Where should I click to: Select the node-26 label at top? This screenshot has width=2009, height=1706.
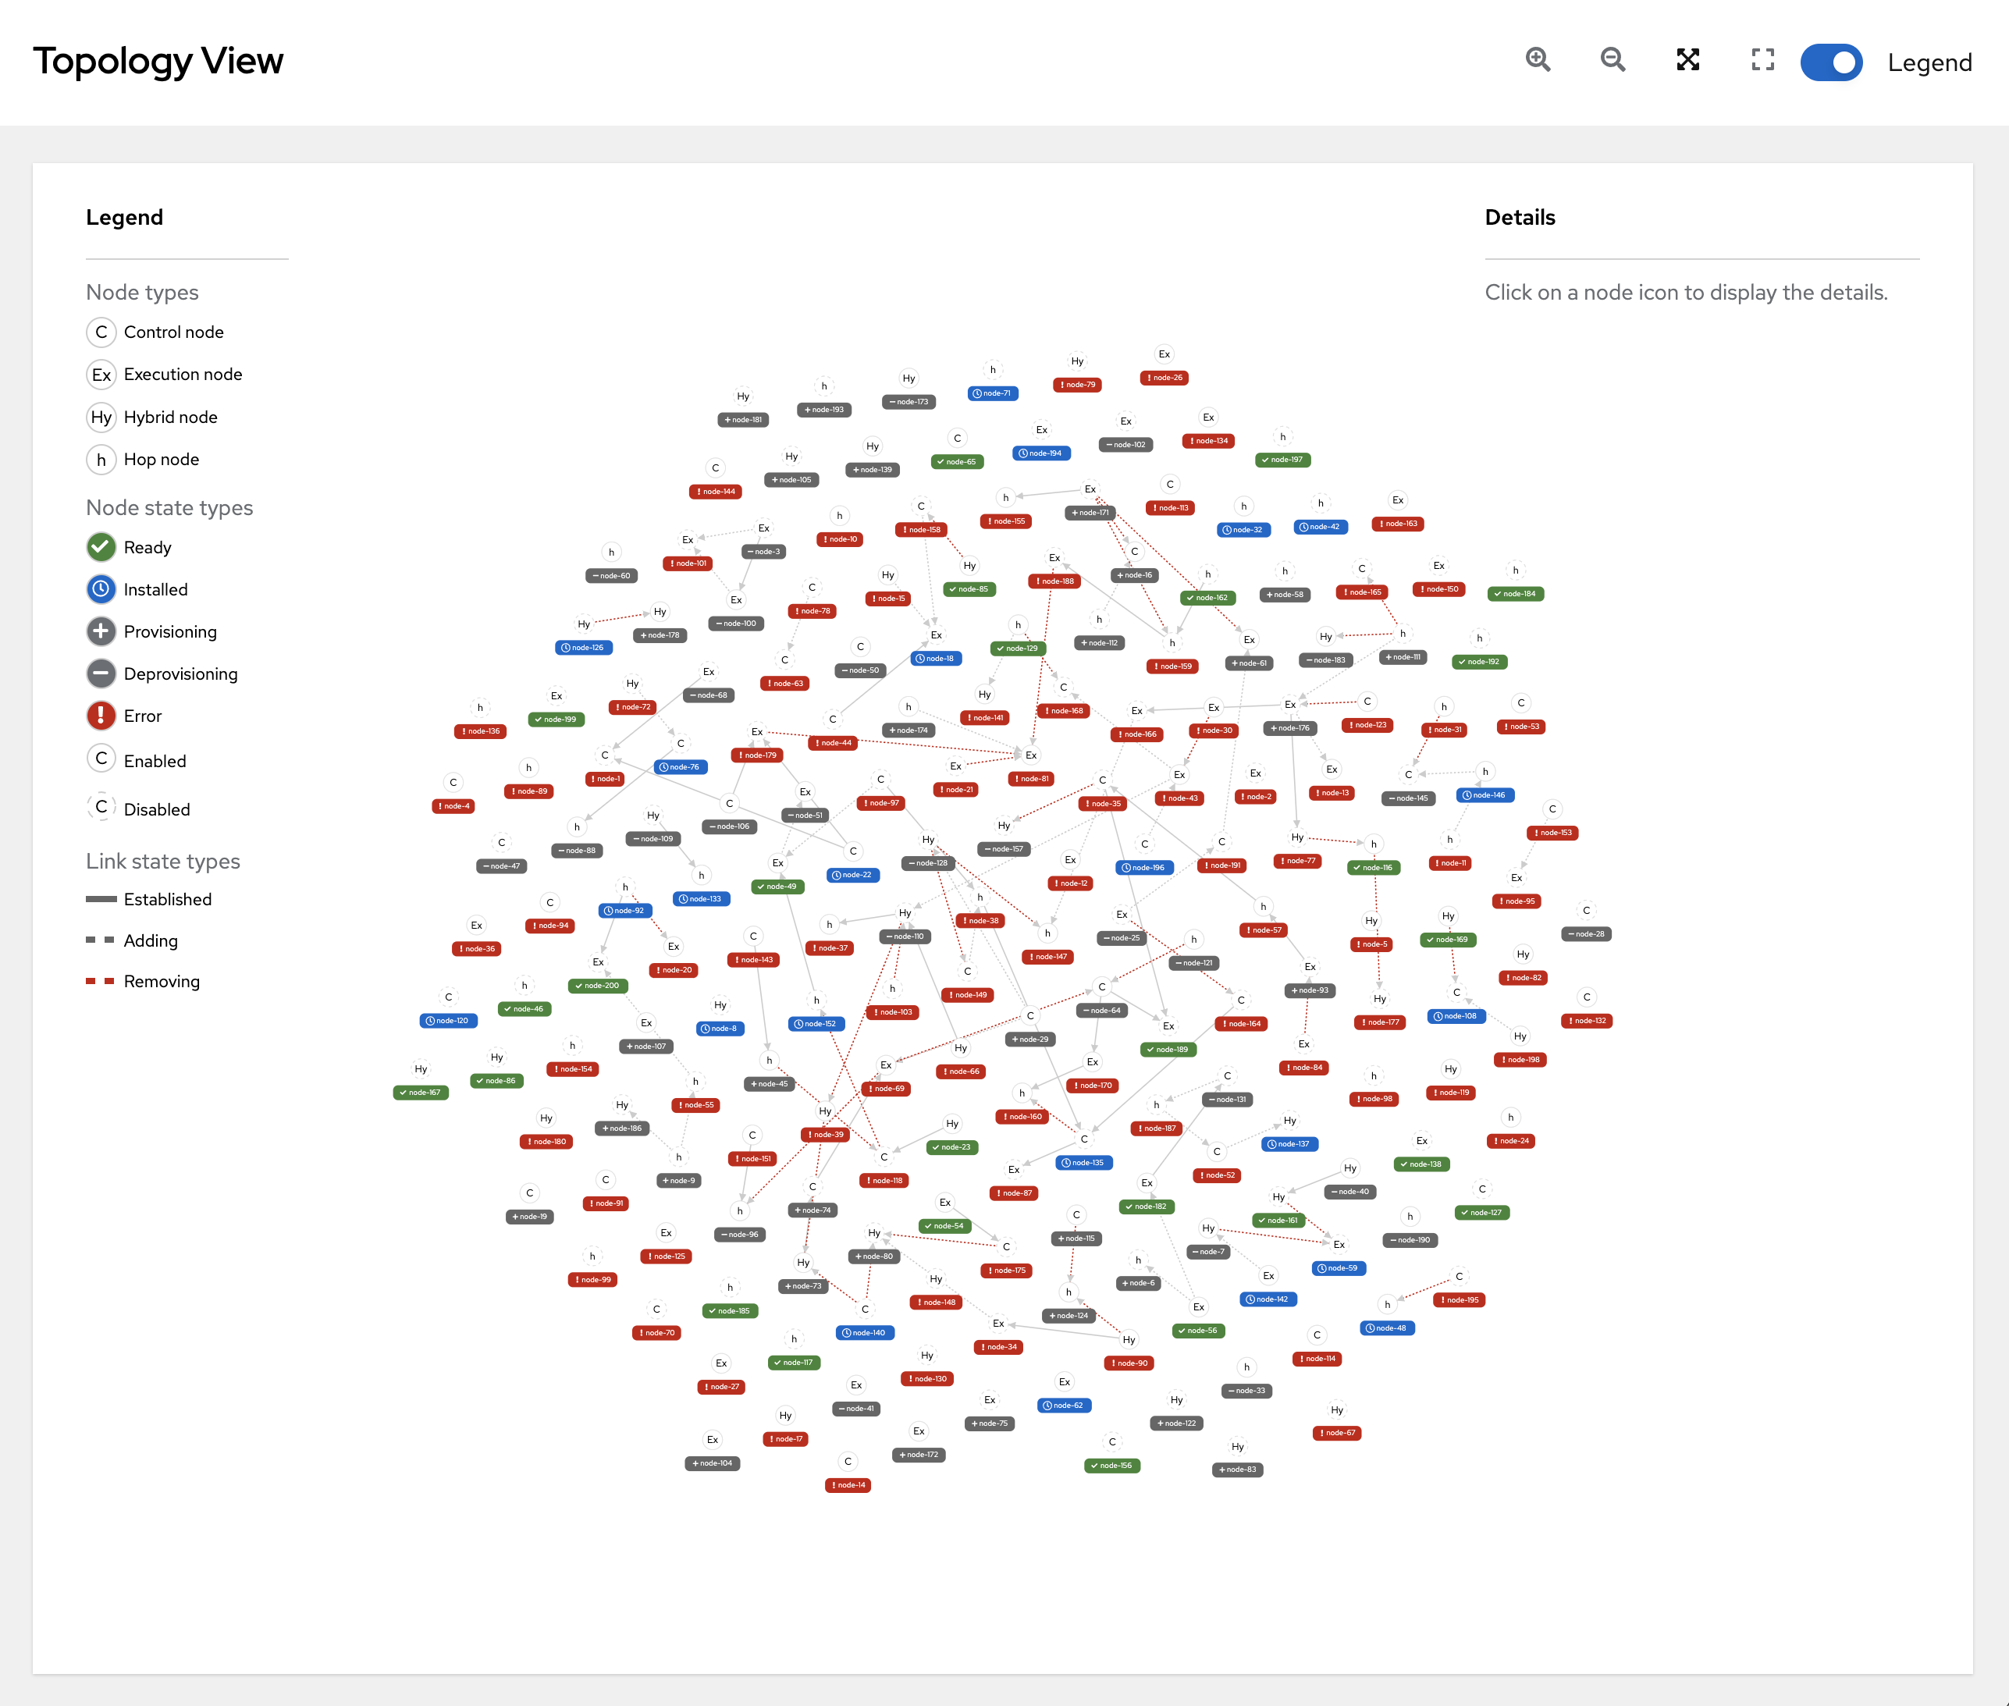(x=1165, y=379)
